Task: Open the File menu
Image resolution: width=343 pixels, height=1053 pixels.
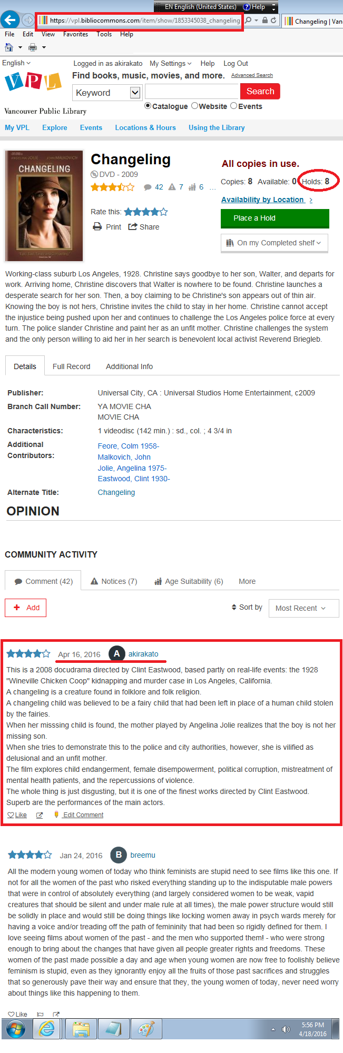Action: pos(9,34)
